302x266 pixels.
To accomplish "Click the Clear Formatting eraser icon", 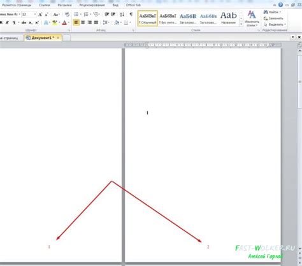I will [67, 15].
